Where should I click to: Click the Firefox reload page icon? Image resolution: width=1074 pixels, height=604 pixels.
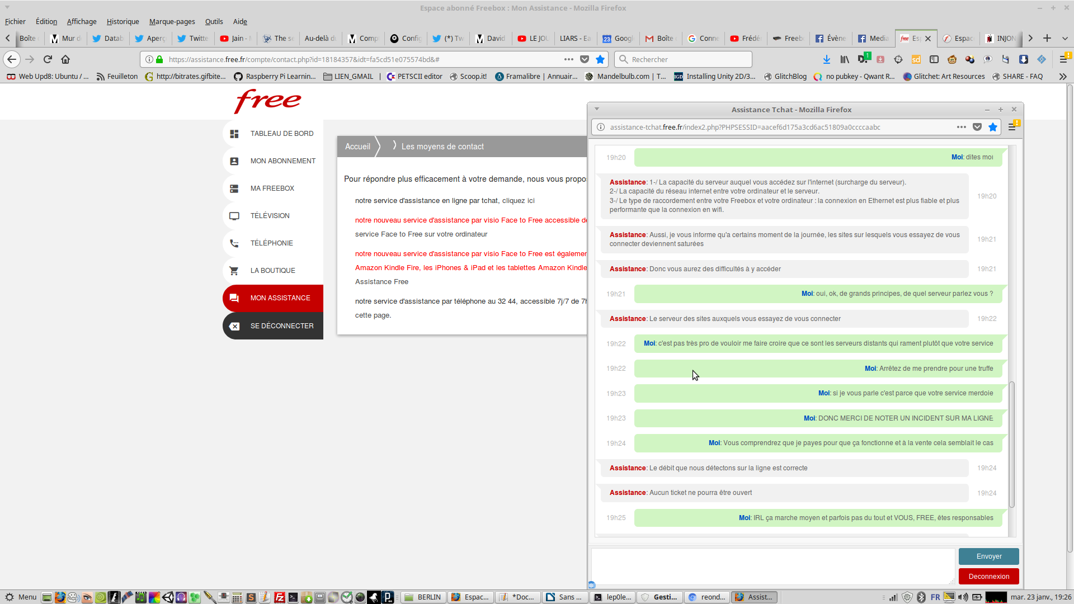click(x=48, y=59)
